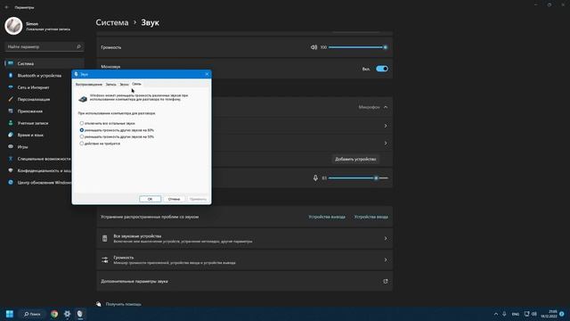Mute output via speaker icon next to Громкость
The width and height of the screenshot is (570, 321).
click(x=313, y=47)
